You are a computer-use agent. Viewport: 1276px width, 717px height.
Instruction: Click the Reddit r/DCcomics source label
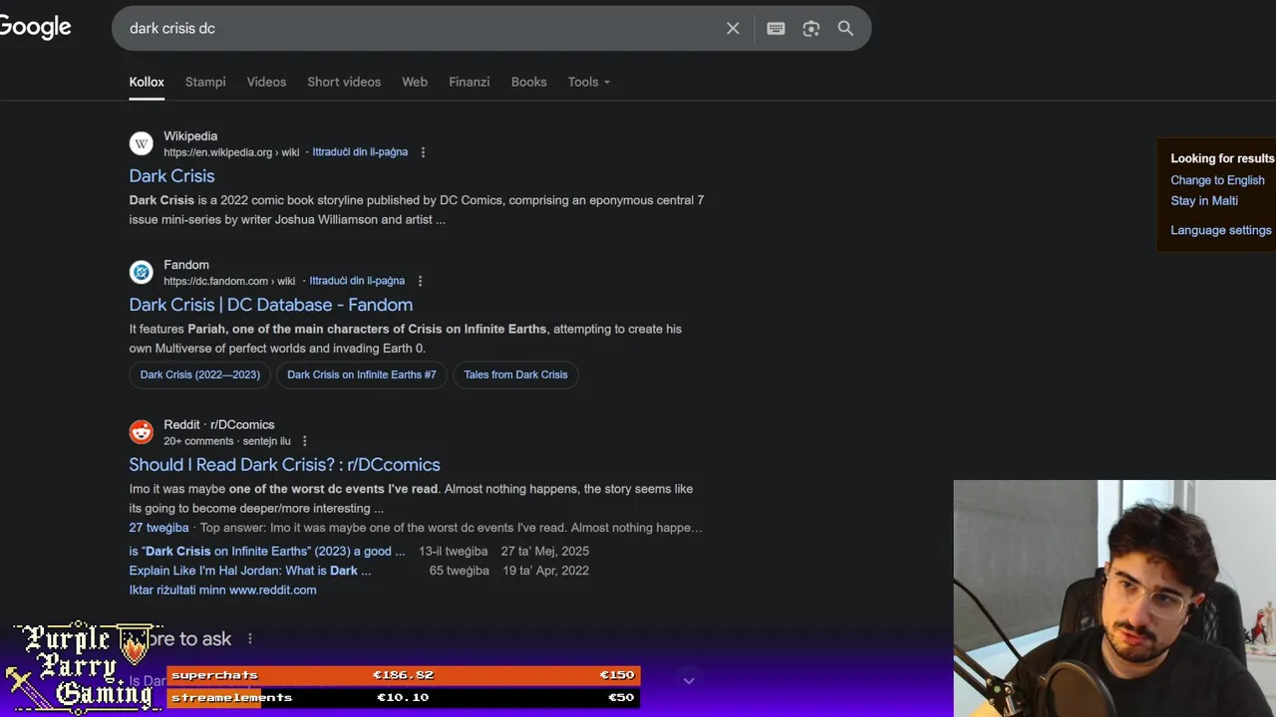point(219,424)
